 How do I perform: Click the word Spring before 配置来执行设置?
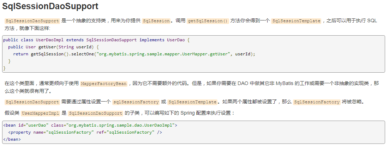(x=187, y=113)
